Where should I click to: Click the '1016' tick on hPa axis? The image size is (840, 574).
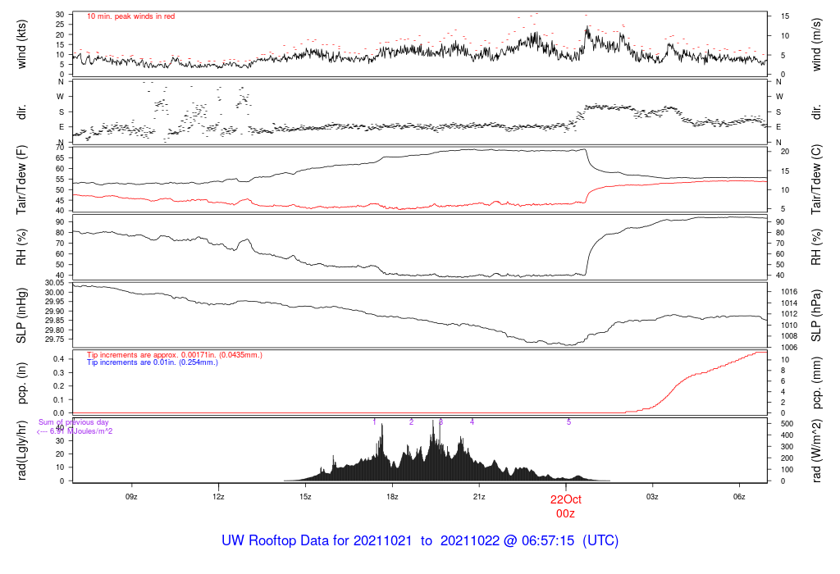pos(789,292)
